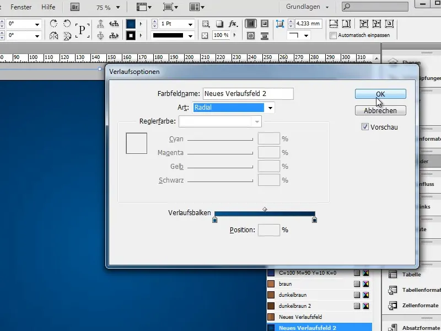Click the no text wrap icon
This screenshot has height=331, width=441.
click(251, 24)
